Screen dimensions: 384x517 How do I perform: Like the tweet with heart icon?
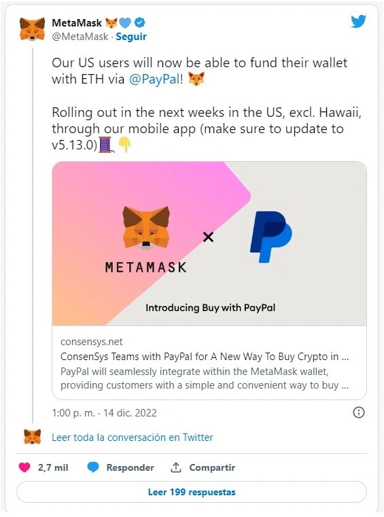click(24, 467)
